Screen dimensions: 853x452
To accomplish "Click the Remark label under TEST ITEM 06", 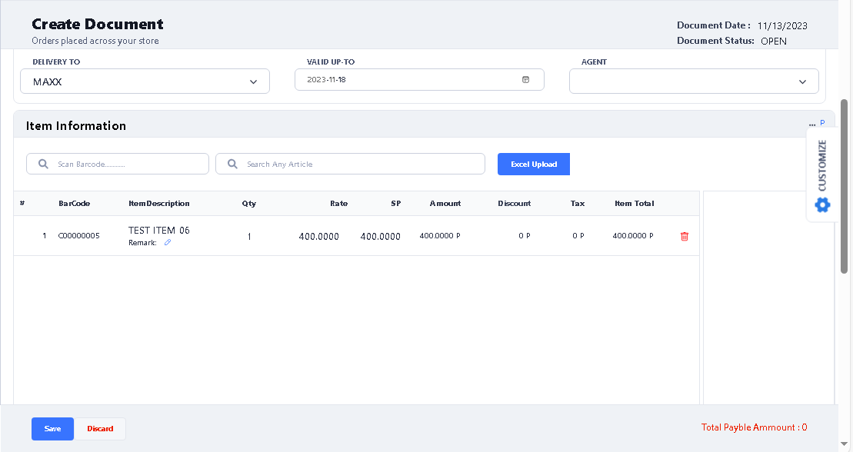I will pos(142,243).
